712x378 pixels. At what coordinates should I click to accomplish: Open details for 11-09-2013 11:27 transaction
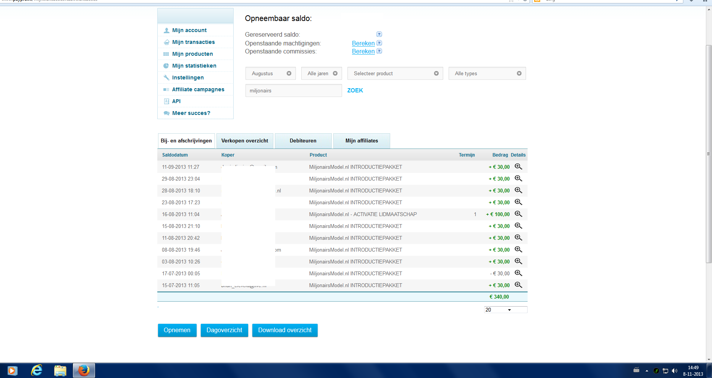click(518, 166)
